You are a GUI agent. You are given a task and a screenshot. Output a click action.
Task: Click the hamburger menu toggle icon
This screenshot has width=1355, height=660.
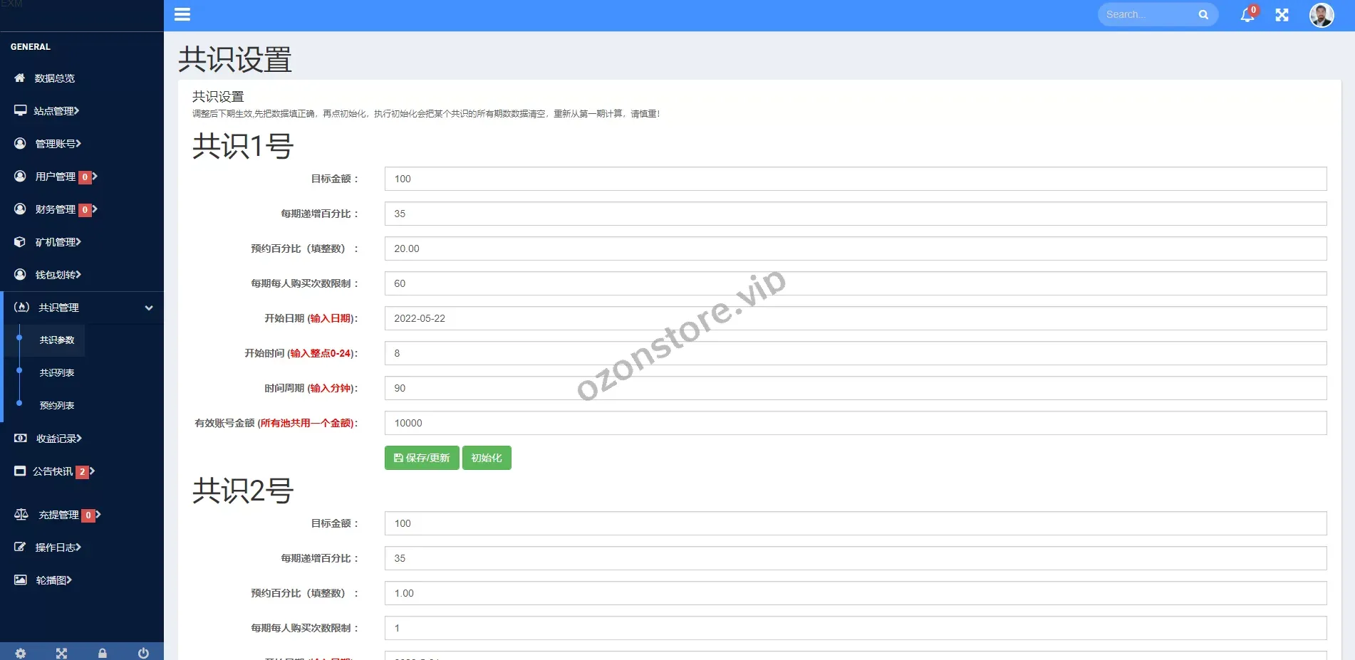182,14
